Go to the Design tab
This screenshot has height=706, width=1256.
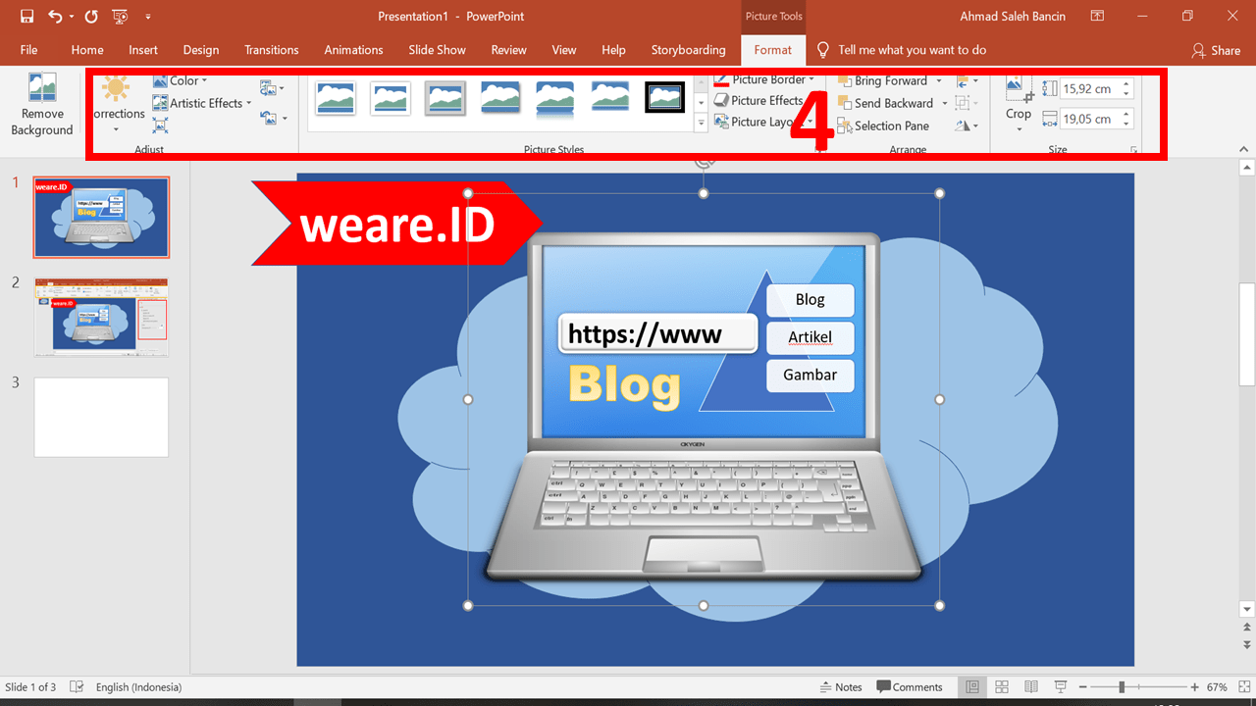click(x=201, y=50)
